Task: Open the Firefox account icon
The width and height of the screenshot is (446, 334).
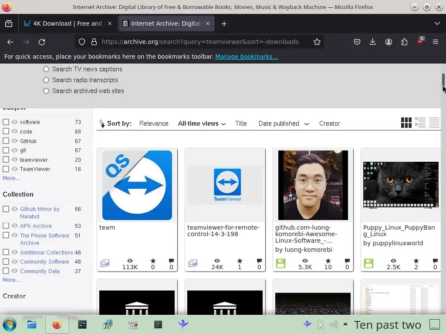Action: [389, 42]
